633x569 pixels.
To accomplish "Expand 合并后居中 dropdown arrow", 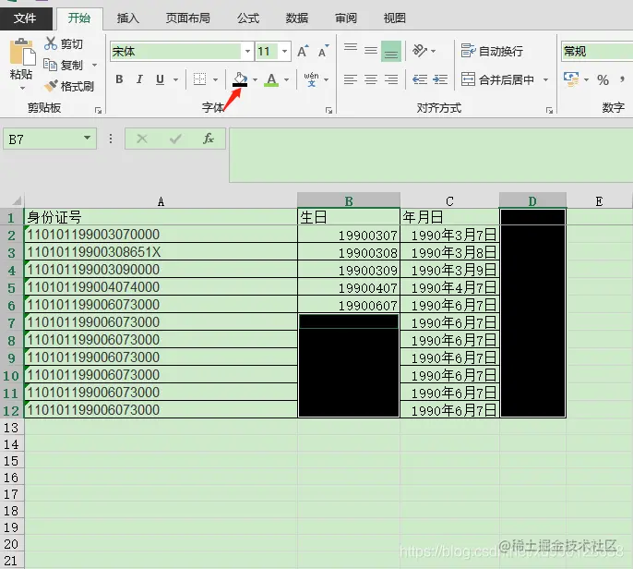I will coord(545,79).
